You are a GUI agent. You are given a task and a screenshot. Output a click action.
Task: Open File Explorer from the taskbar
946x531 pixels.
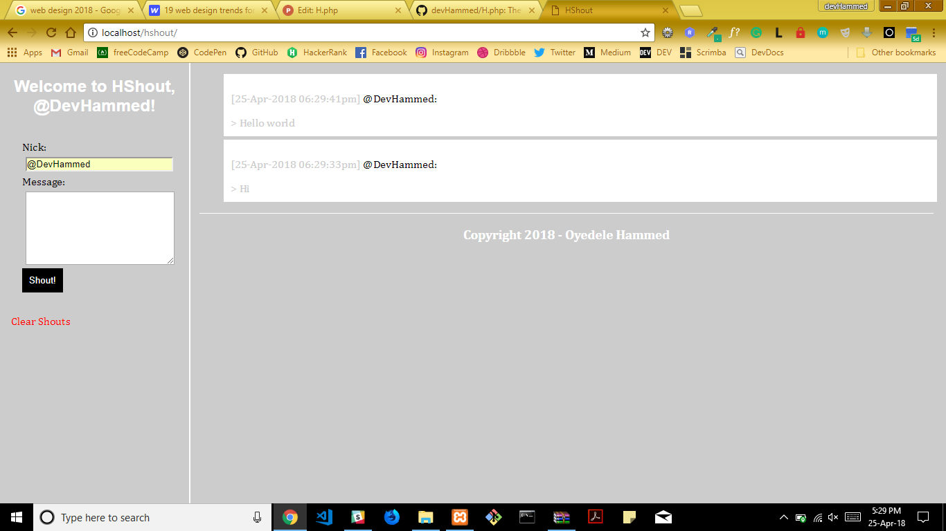(x=426, y=517)
